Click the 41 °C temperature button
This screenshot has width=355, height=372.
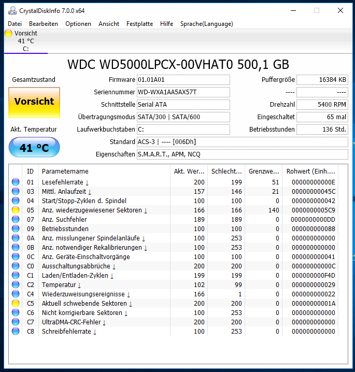(34, 147)
